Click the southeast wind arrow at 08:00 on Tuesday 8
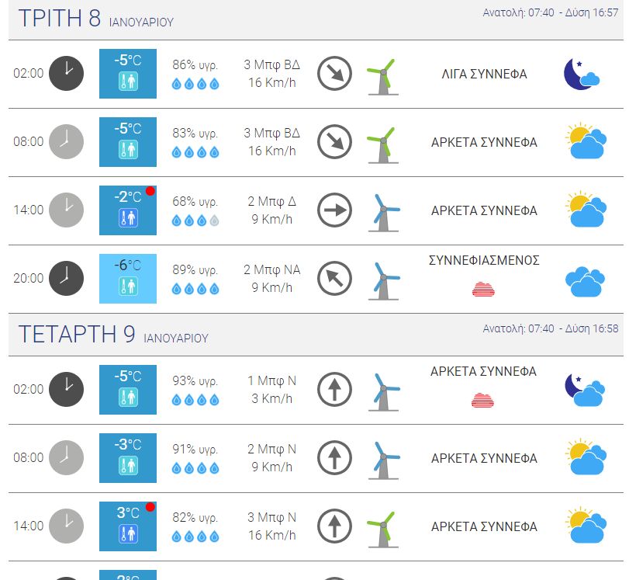The width and height of the screenshot is (629, 580). tap(334, 142)
